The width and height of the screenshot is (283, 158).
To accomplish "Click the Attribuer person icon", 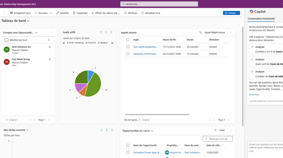I will pos(125,13).
